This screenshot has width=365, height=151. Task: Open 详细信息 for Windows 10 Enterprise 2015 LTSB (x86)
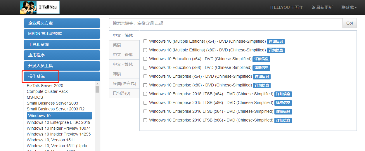(x=283, y=103)
